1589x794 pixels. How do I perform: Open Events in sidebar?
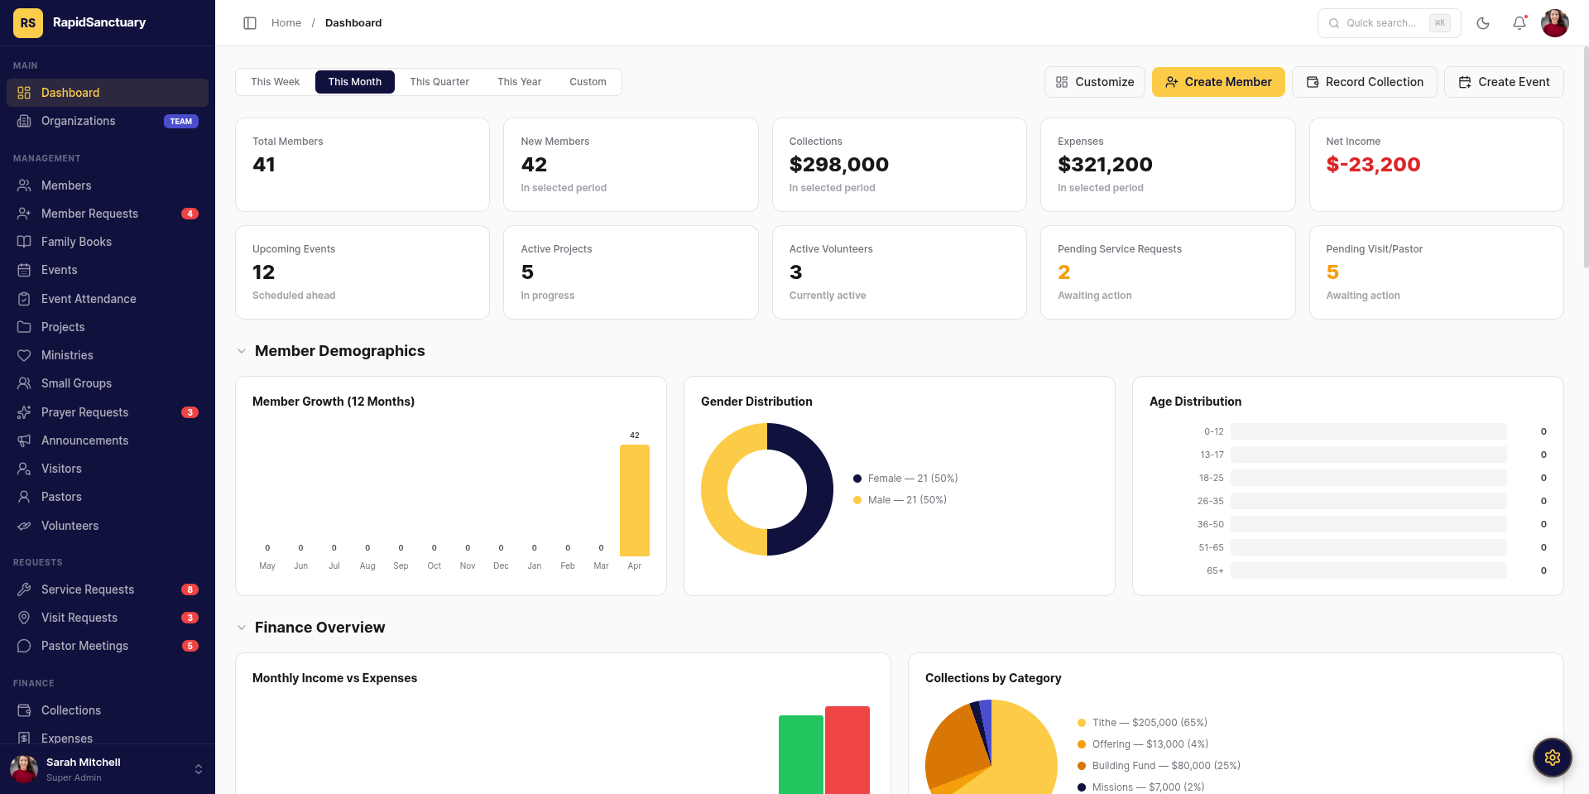point(108,270)
